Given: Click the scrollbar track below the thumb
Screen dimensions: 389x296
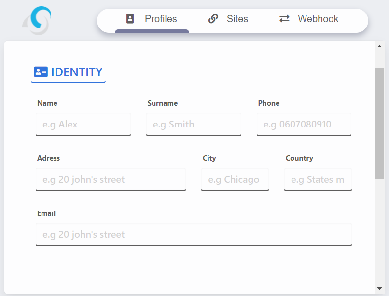Looking at the screenshot, I should tap(379, 232).
